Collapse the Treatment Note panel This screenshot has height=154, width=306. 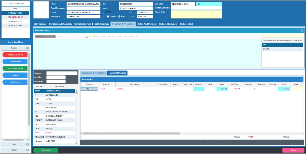[302, 30]
